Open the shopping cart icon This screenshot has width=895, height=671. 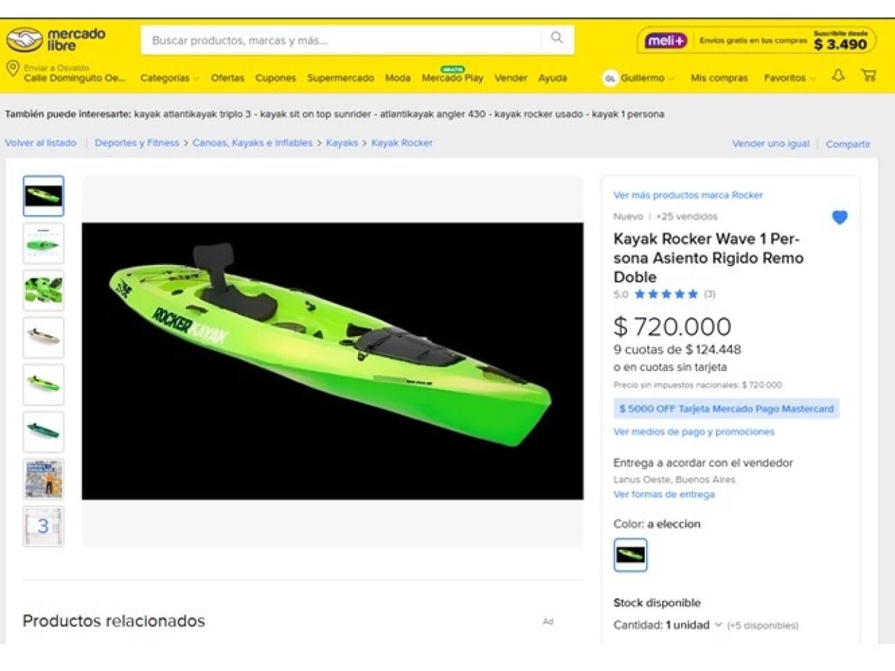click(x=869, y=75)
